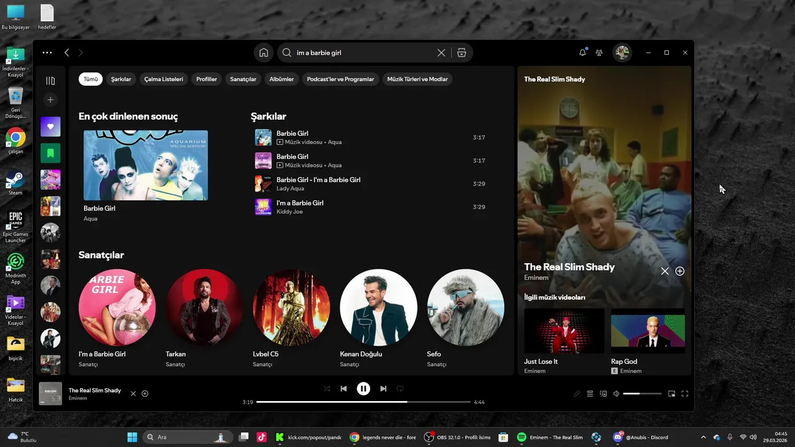Play the first Barbie Girl song row

pyautogui.click(x=370, y=137)
